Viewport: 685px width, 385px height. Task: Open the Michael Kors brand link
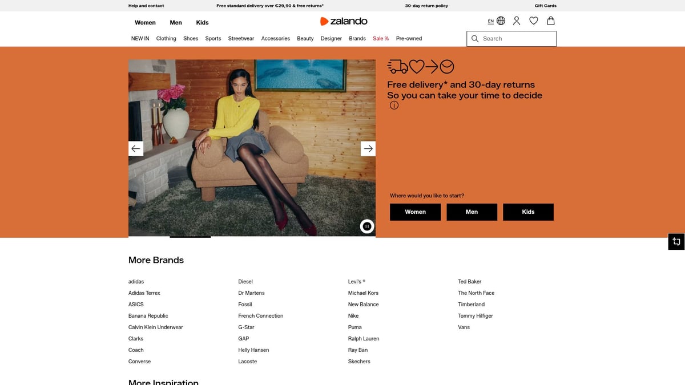click(x=363, y=293)
